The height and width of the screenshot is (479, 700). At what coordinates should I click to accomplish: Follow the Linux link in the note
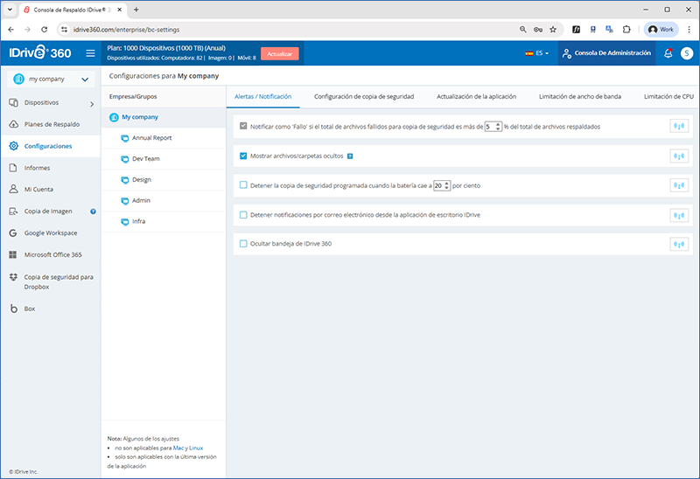click(x=196, y=448)
